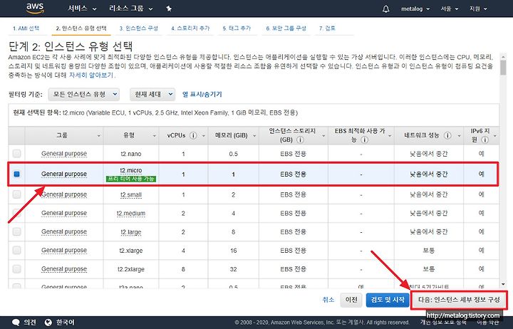
Task: Click the scrollbar up arrow
Action: [503, 57]
